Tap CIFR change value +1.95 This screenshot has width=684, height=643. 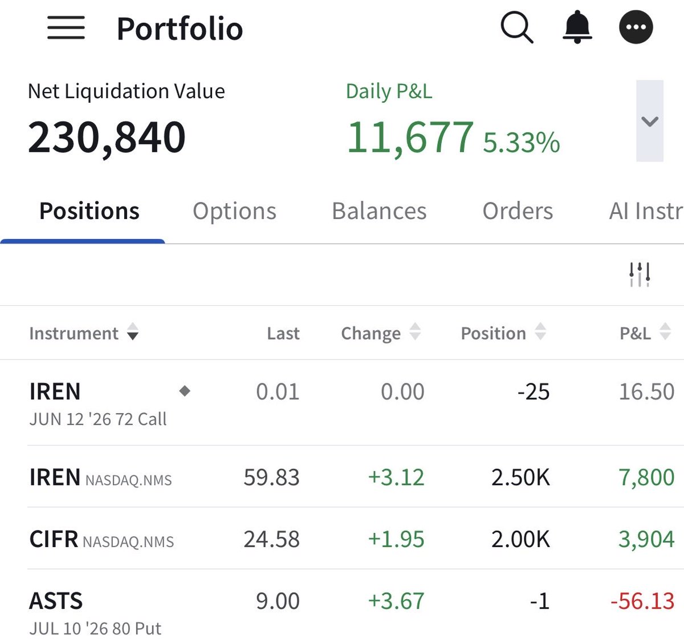[396, 539]
